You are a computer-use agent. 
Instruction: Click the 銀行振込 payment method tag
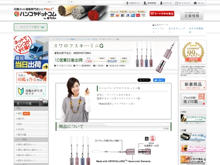click(x=141, y=11)
